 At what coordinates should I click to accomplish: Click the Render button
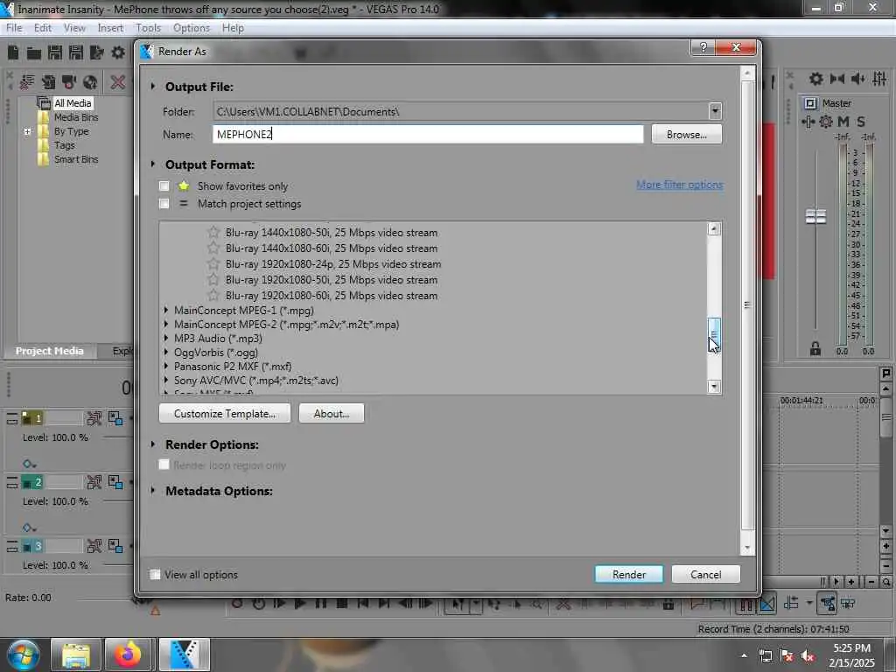628,574
